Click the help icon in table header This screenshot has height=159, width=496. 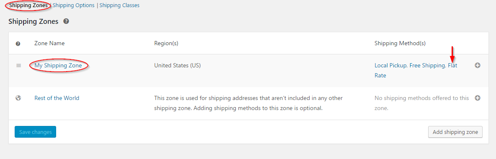pos(18,44)
